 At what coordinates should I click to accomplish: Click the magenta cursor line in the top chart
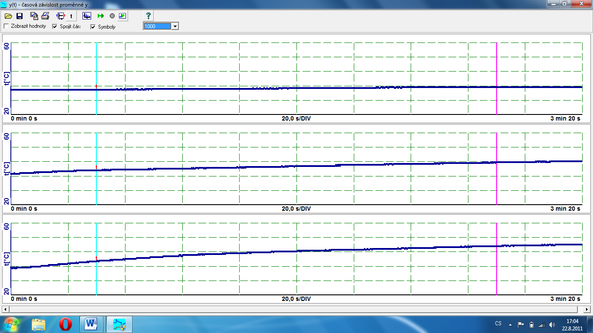click(x=497, y=78)
